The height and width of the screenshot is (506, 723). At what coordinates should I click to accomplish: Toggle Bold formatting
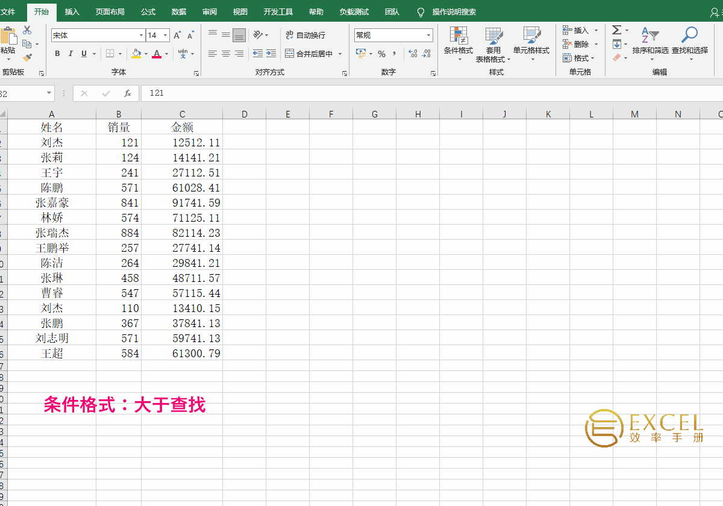tap(57, 54)
